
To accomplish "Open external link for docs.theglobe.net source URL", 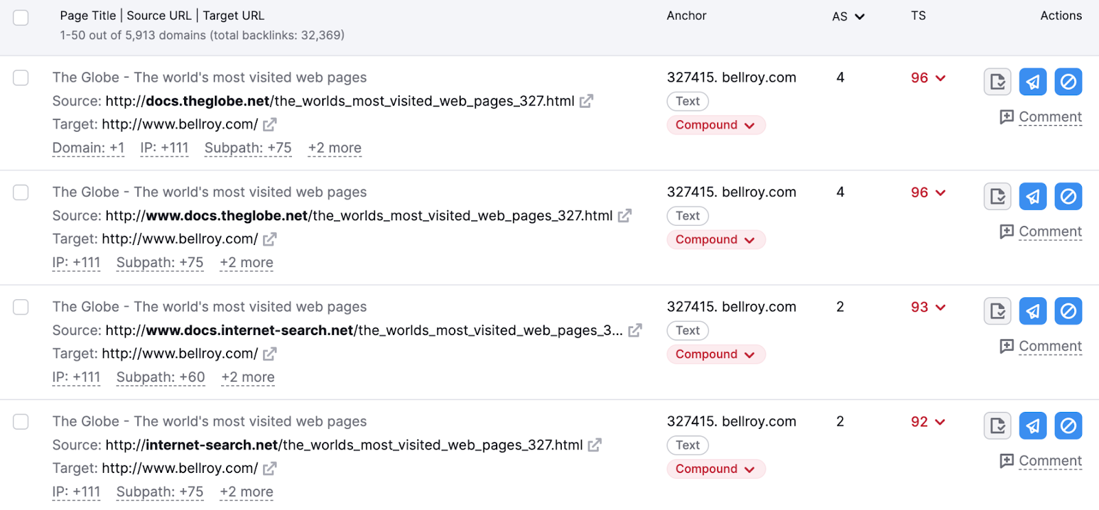I will (586, 102).
